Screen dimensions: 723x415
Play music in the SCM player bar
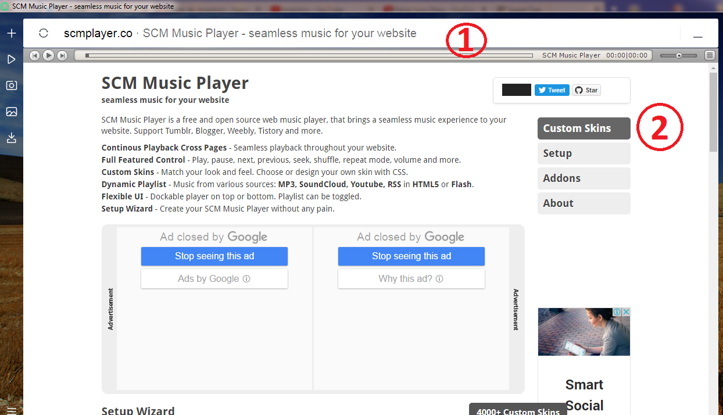click(49, 55)
